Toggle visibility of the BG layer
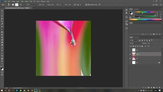163x92 pixels. 130,63
